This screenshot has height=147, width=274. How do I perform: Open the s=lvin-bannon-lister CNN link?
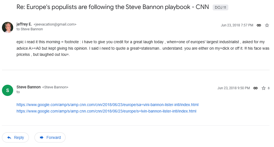(x=106, y=111)
